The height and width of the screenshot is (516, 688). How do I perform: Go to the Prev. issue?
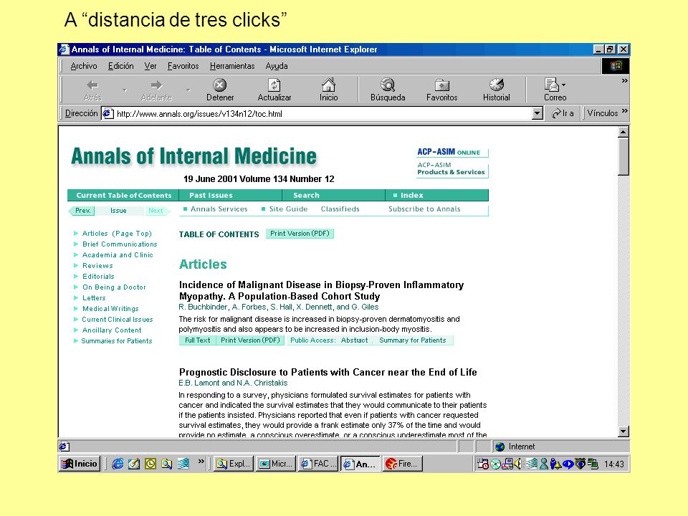82,211
